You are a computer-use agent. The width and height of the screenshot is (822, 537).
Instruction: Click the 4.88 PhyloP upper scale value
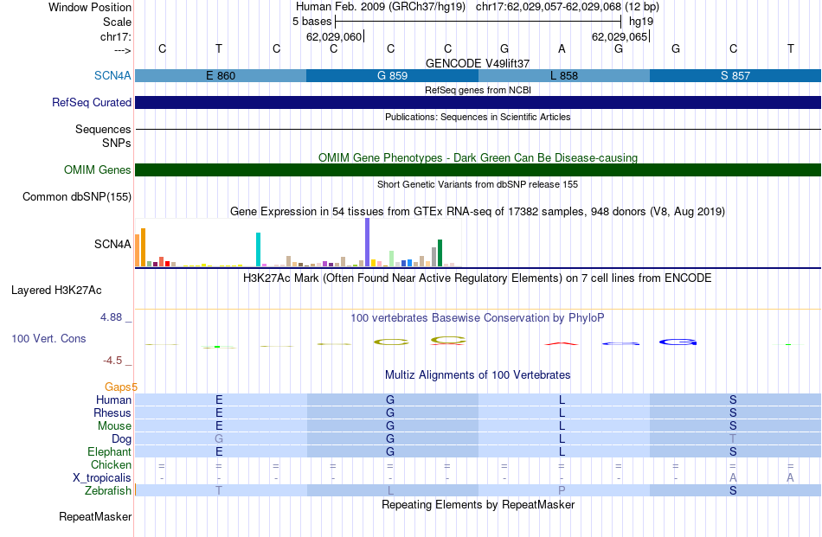click(x=111, y=317)
